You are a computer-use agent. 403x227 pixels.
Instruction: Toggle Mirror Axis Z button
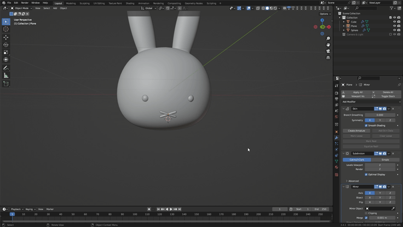point(390,193)
